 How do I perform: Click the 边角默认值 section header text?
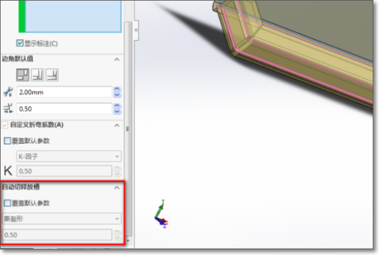(x=18, y=59)
